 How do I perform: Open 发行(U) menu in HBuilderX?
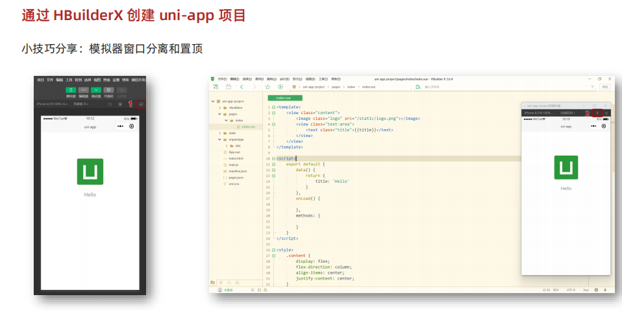(x=298, y=79)
